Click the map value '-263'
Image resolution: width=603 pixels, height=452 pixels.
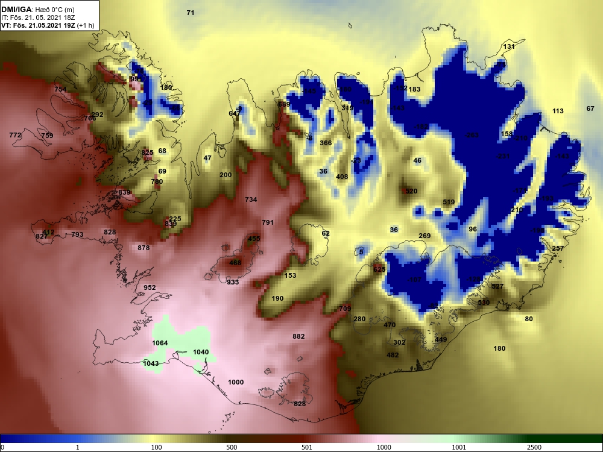click(x=472, y=135)
